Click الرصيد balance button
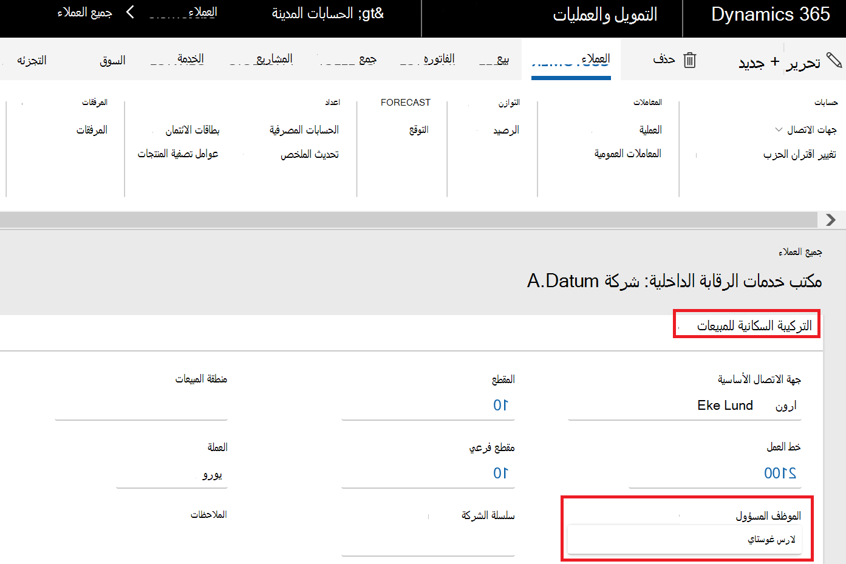Image resolution: width=846 pixels, height=564 pixels. point(506,131)
